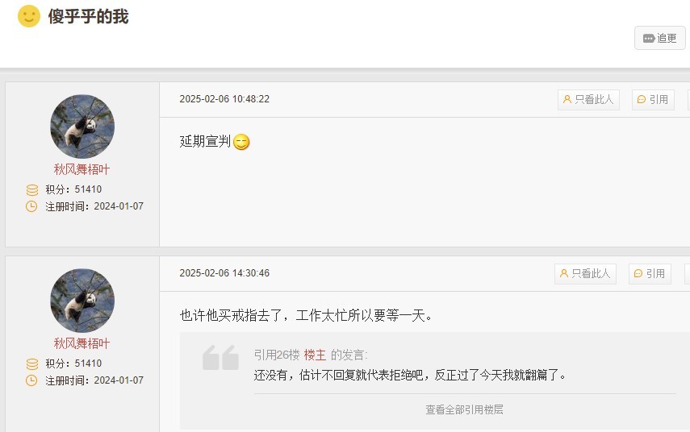Quote the 延期宣判 post using 引用
This screenshot has width=690, height=432.
pos(653,100)
